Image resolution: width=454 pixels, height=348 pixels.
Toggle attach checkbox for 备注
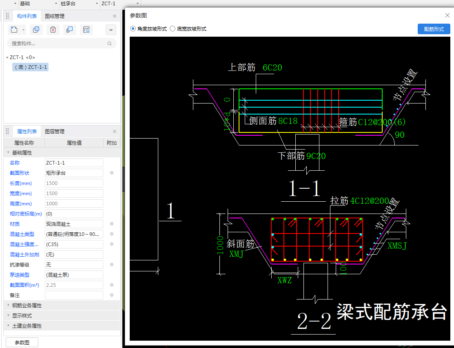(112, 295)
